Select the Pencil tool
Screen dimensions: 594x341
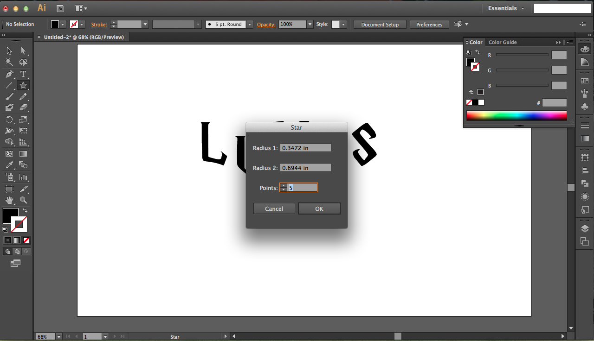point(23,97)
